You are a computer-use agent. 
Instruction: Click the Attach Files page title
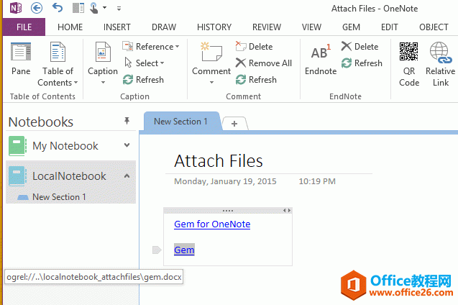point(219,160)
